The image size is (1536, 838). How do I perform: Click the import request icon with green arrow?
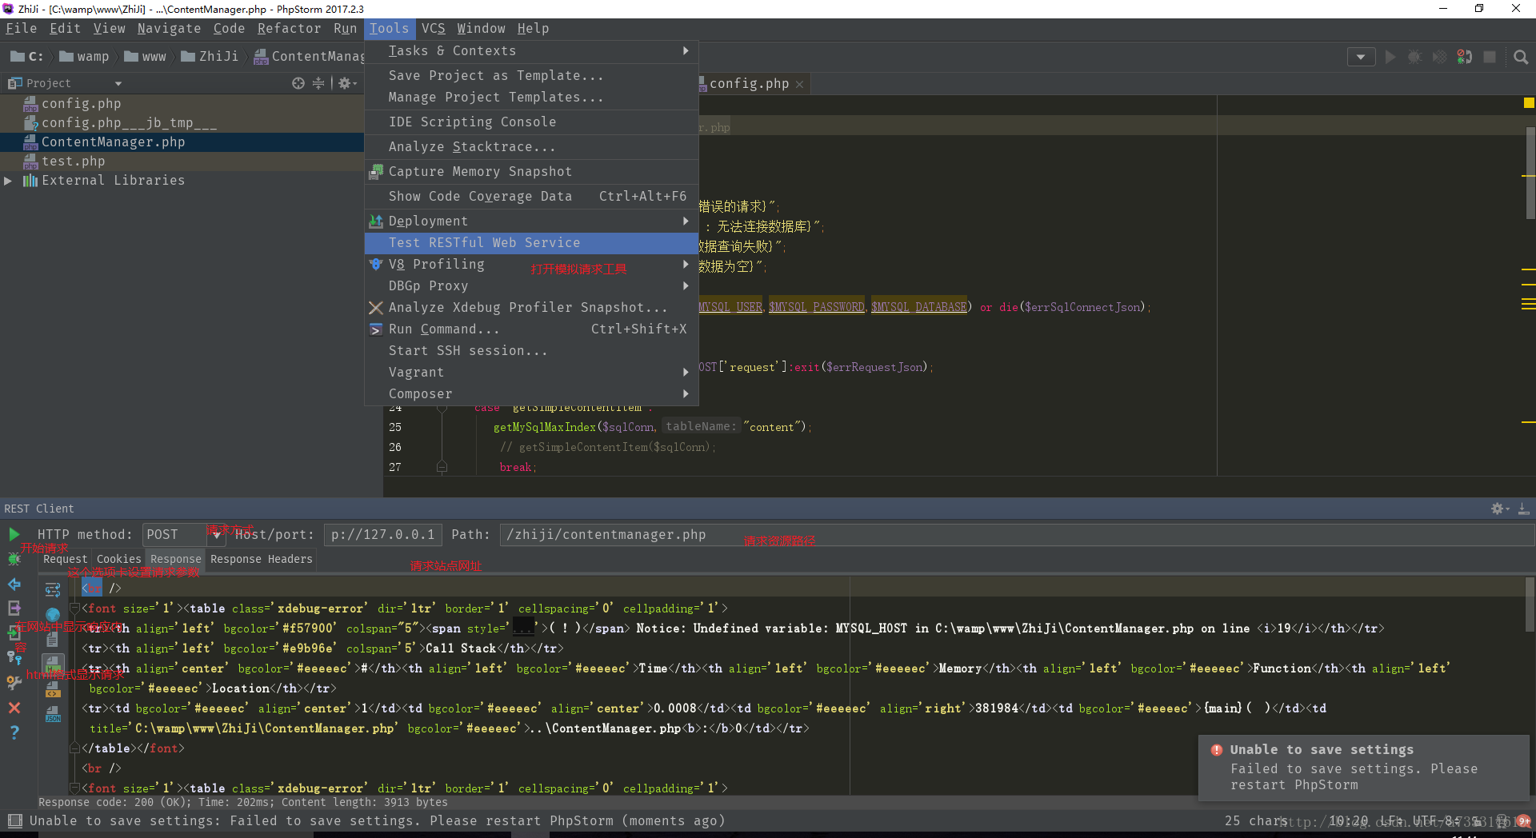tap(14, 633)
